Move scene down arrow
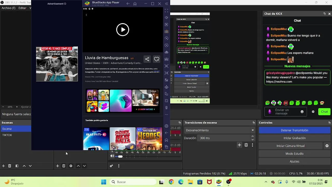Image resolution: width=332 pixels, height=187 pixels. point(30,166)
